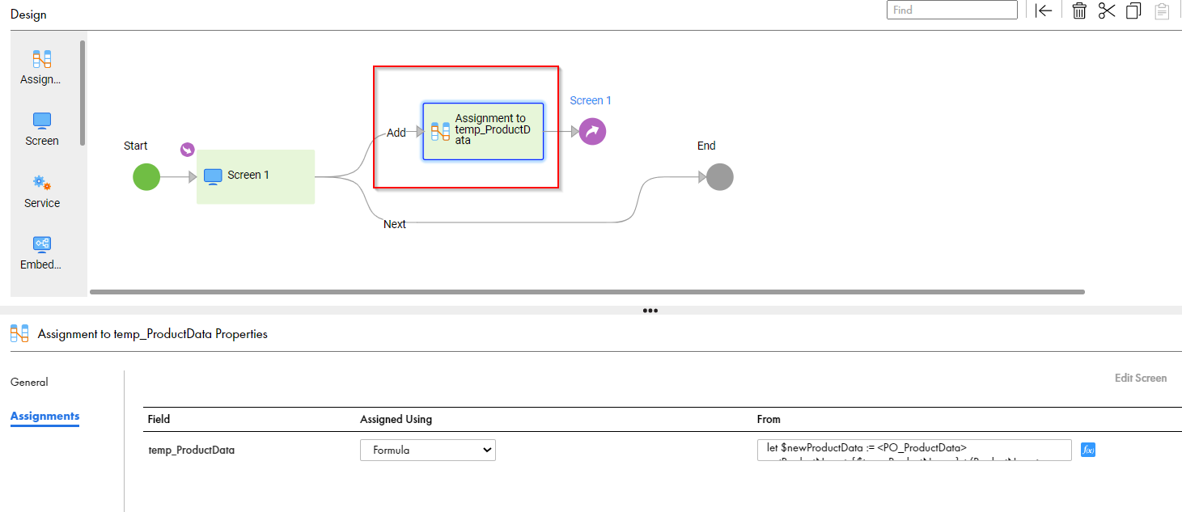Click the Edit Screen link
Screen dimensions: 1182x512
tap(1141, 378)
